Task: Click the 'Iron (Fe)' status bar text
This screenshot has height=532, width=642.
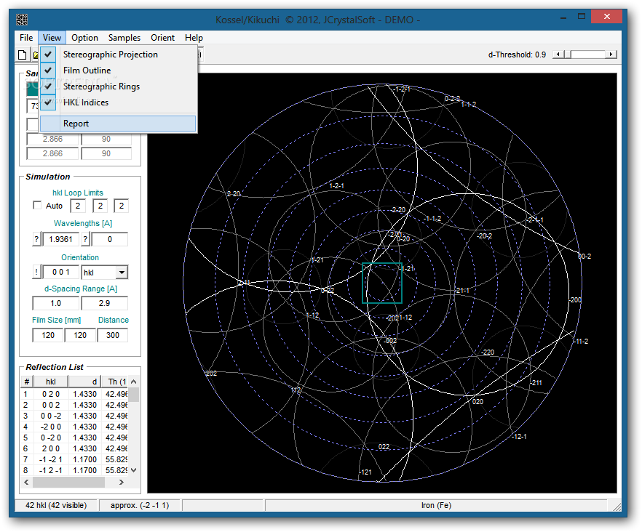Action: coord(436,505)
